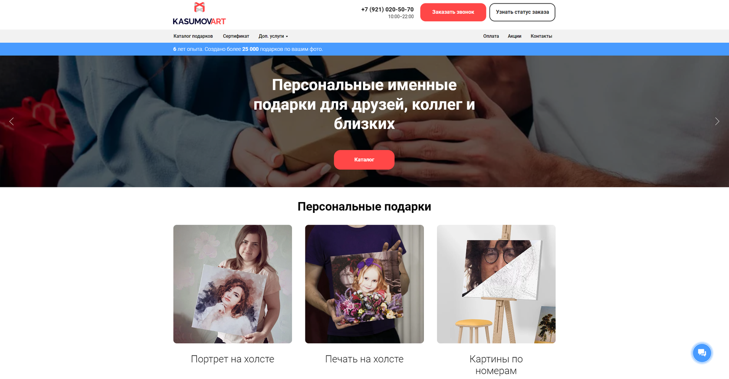Viewport: 729px width, 379px height.
Task: Go to Контакты page
Action: [541, 36]
